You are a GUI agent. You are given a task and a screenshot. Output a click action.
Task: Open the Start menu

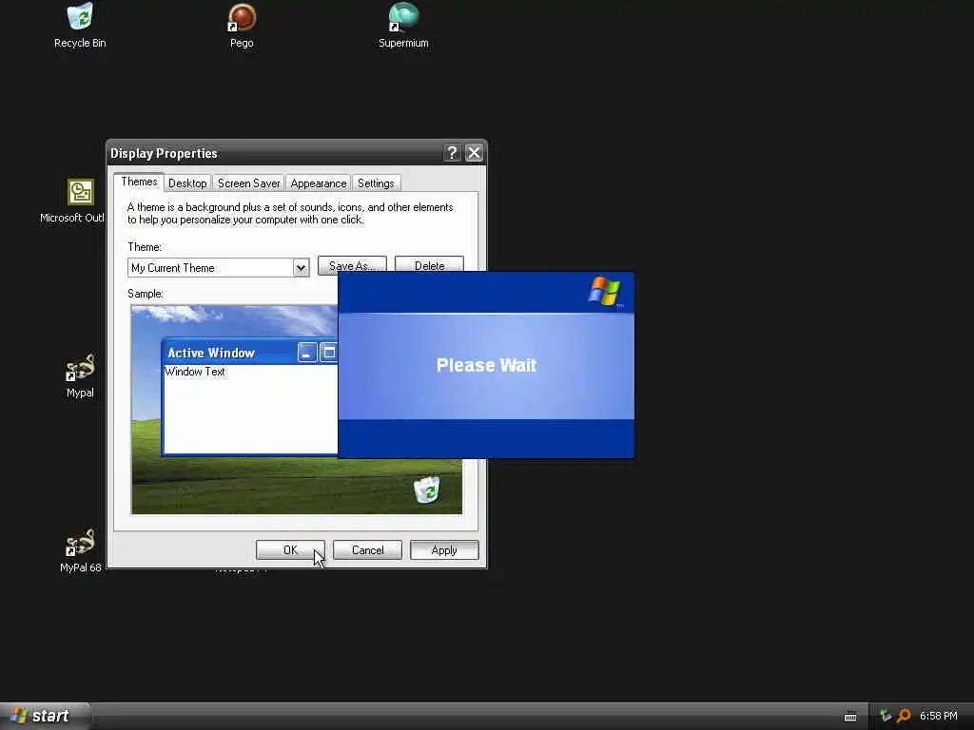45,716
